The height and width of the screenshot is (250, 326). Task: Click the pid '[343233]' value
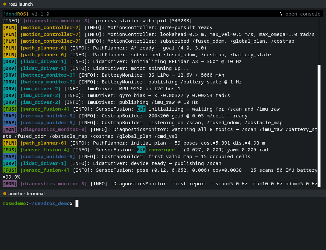click(180, 21)
